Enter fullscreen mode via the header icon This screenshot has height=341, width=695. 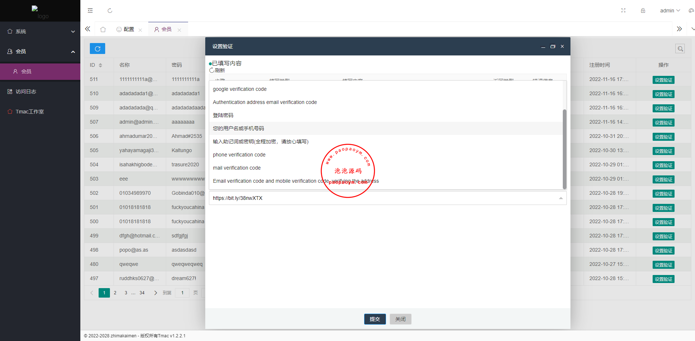click(x=623, y=11)
